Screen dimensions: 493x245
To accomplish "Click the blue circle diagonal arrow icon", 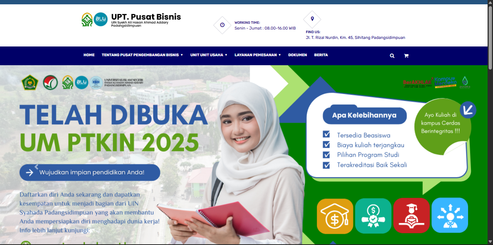I will 468,110.
